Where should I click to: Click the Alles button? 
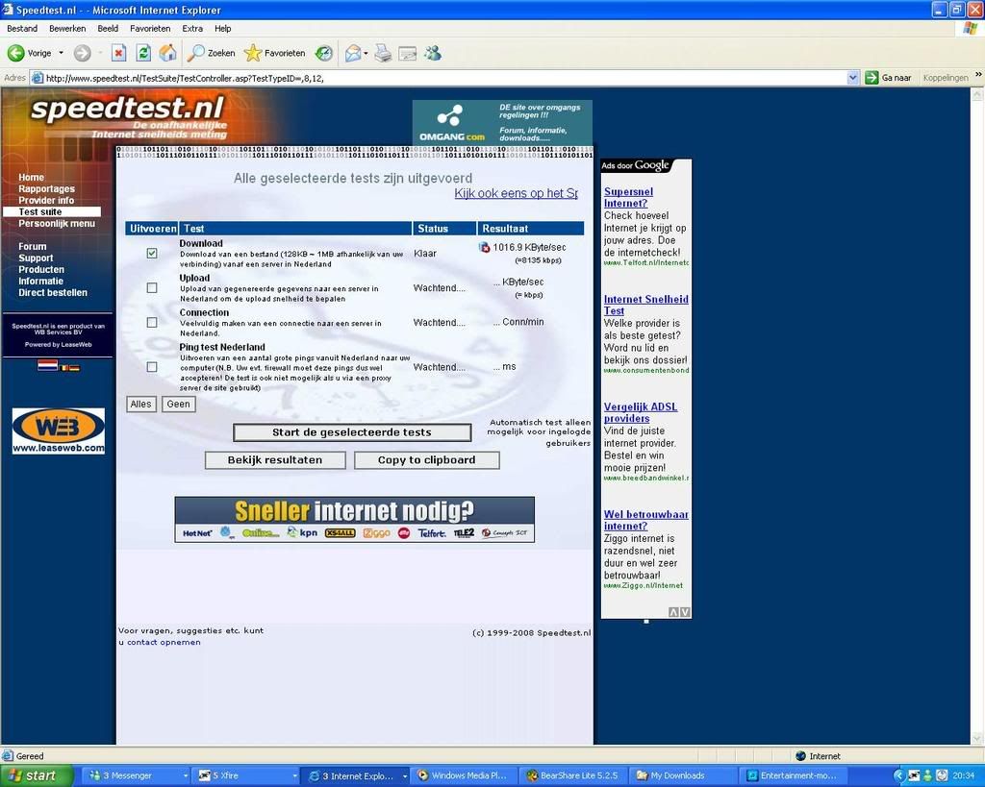140,405
